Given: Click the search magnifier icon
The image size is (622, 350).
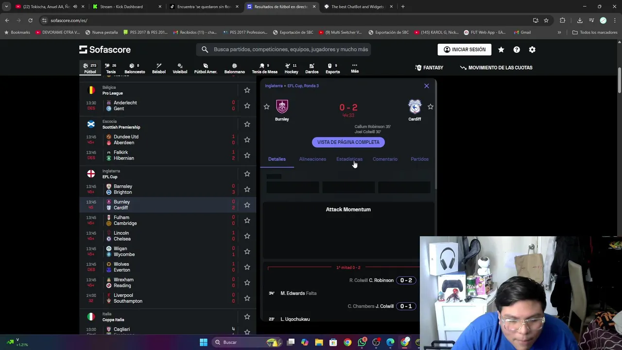Looking at the screenshot, I should coord(205,49).
